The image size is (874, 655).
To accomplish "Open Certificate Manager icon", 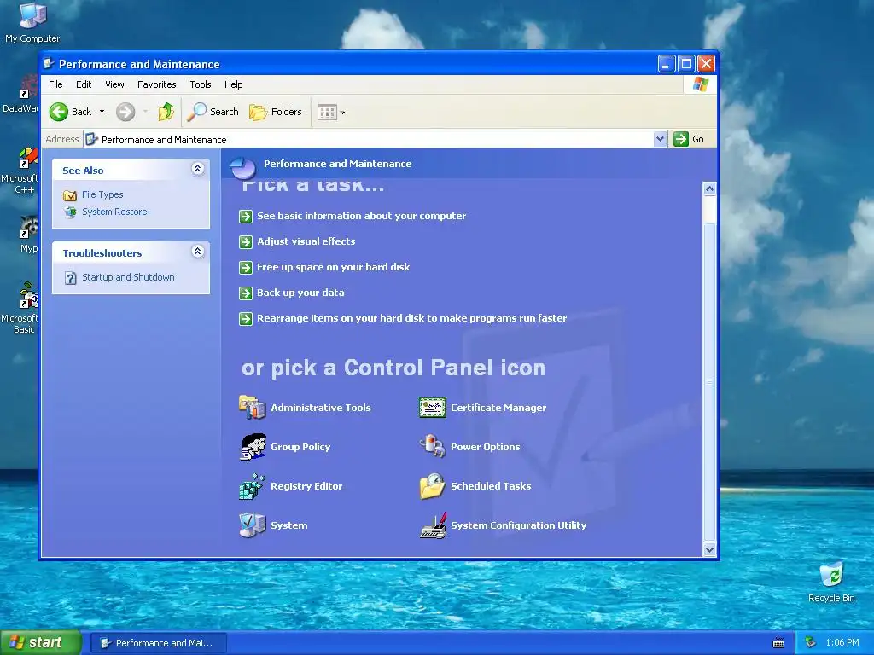I will 432,408.
